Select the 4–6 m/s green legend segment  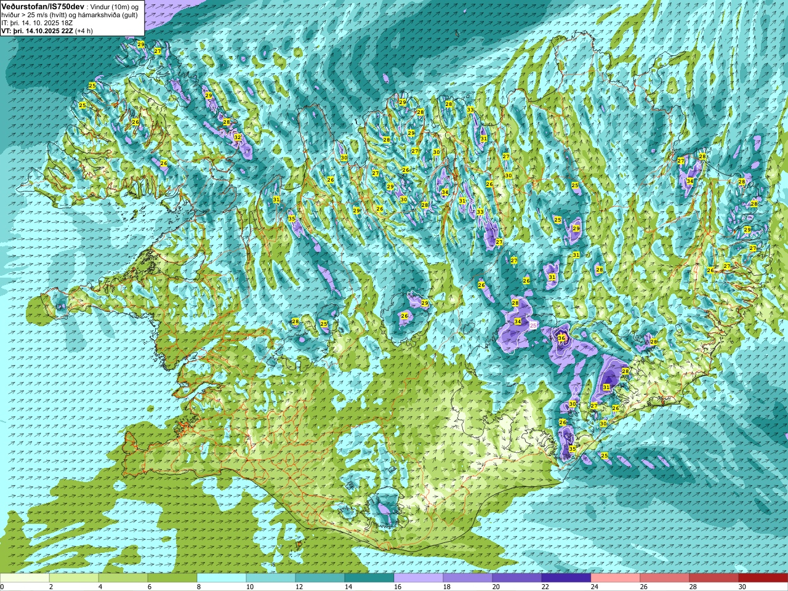pos(123,578)
